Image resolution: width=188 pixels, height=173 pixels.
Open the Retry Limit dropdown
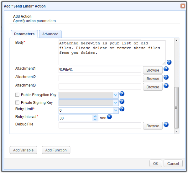click(116, 110)
